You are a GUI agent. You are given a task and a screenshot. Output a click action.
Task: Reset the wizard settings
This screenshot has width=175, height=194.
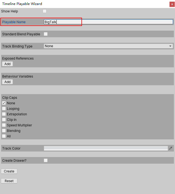click(9, 181)
